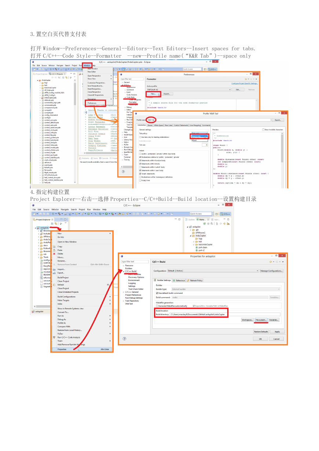Viewport: 319px width, 451px height.
Task: Click the Copy icon in the context menu
Action: point(54,247)
